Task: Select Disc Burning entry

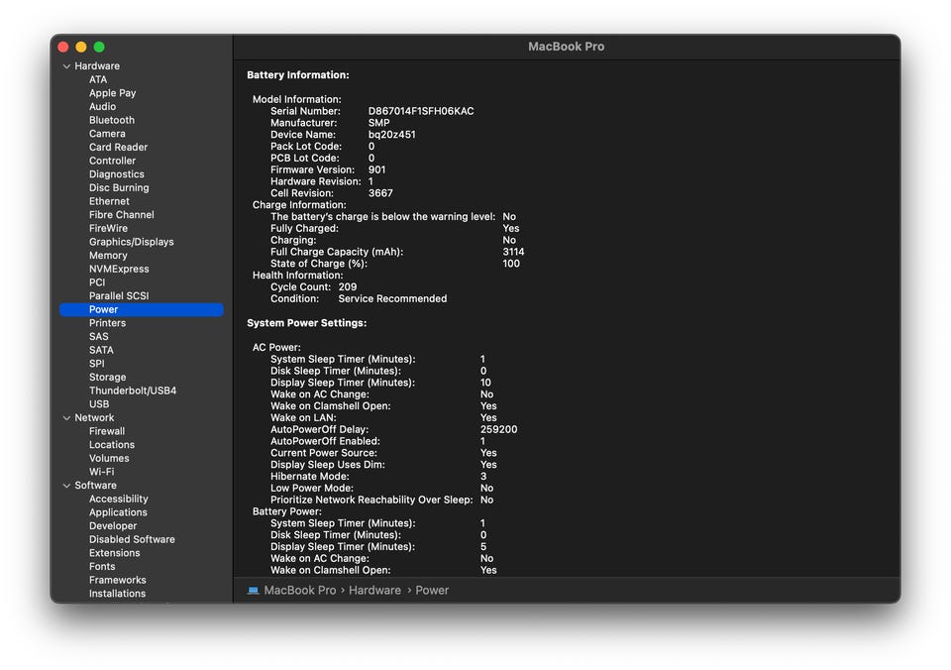Action: 119,187
